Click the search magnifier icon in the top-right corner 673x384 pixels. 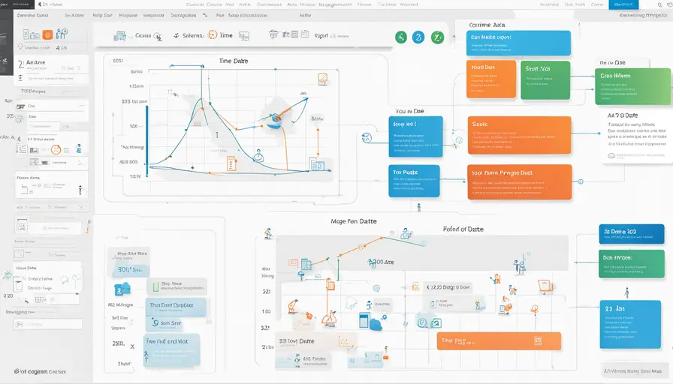pos(660,4)
